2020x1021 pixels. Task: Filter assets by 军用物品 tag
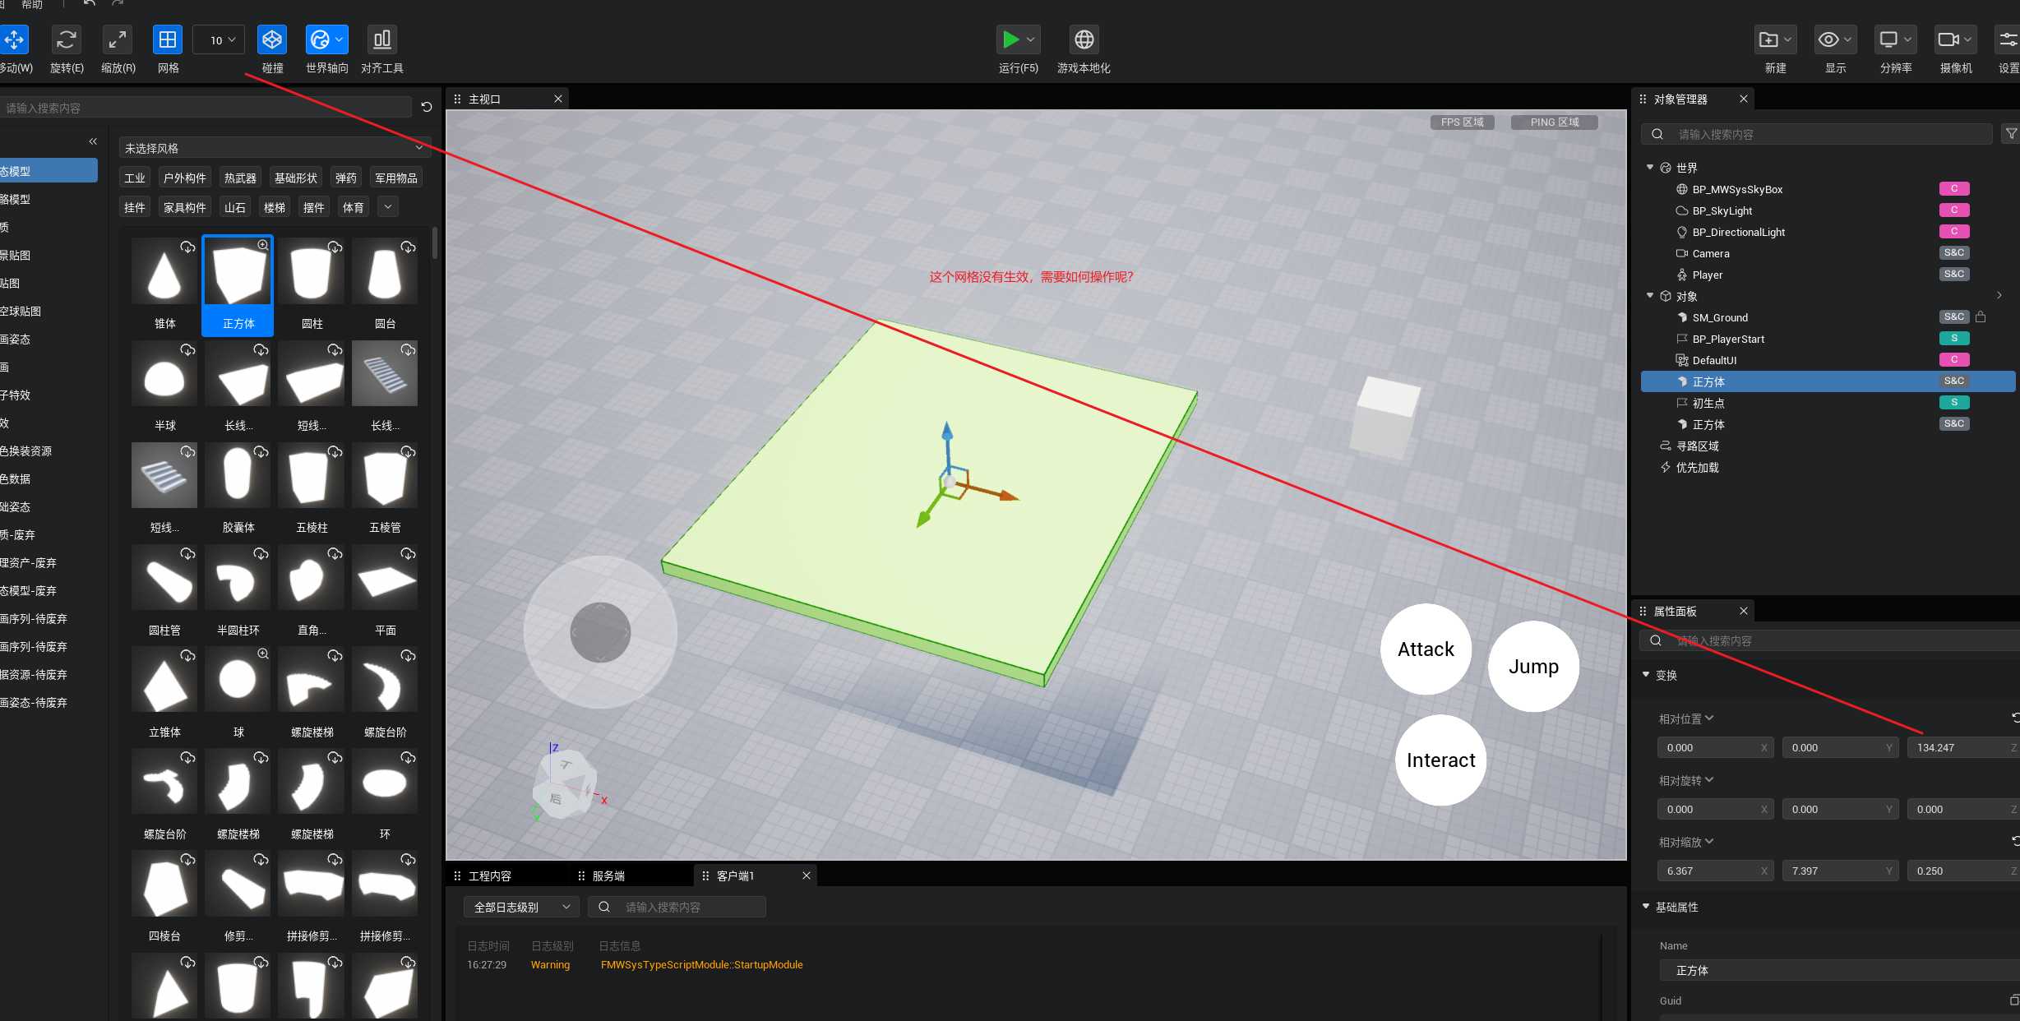(395, 178)
